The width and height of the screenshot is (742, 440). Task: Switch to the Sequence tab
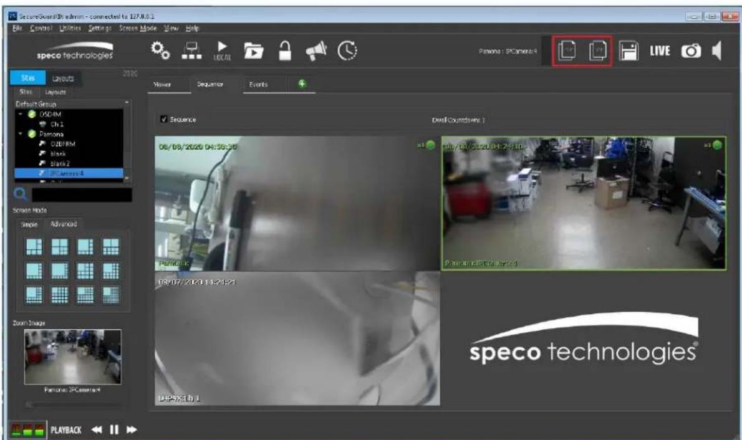tap(210, 84)
